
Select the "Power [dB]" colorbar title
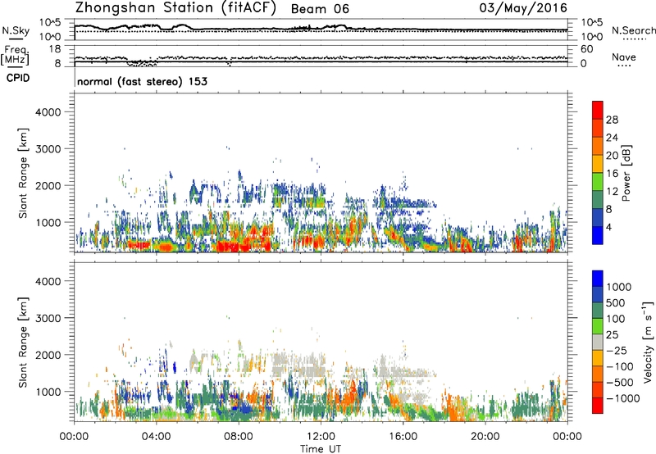[x=626, y=173]
